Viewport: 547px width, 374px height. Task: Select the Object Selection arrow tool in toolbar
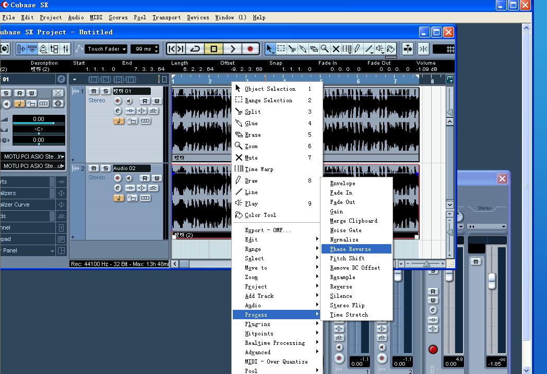[270, 49]
